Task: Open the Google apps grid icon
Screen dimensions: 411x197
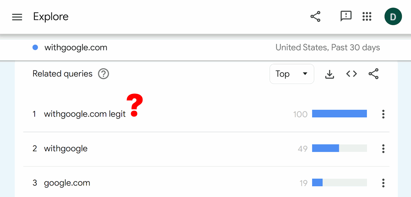Action: [x=367, y=16]
